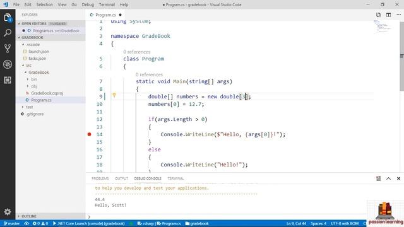Click the csharp status bar item
Image resolution: width=404 pixels, height=227 pixels.
146,223
